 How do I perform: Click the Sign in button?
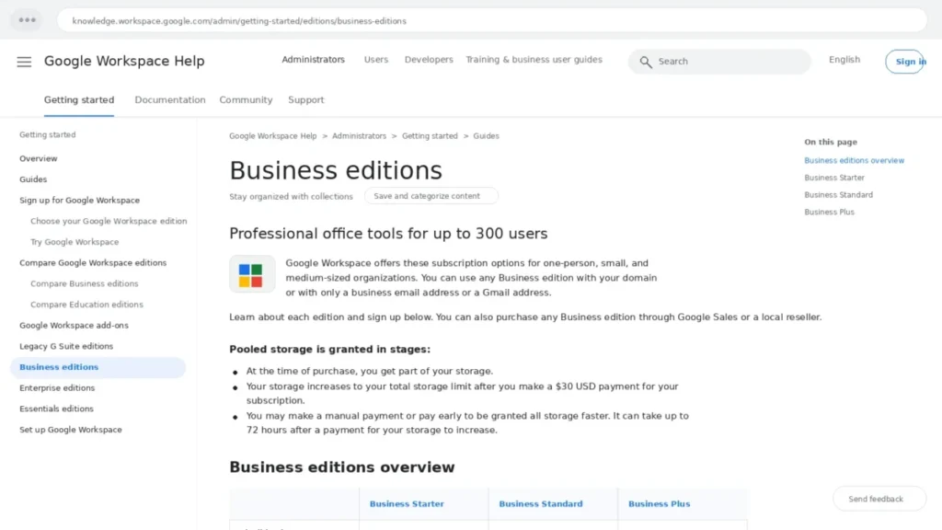pos(904,62)
